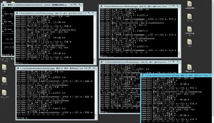Focus the test_5.exe window title bar text

177,75
